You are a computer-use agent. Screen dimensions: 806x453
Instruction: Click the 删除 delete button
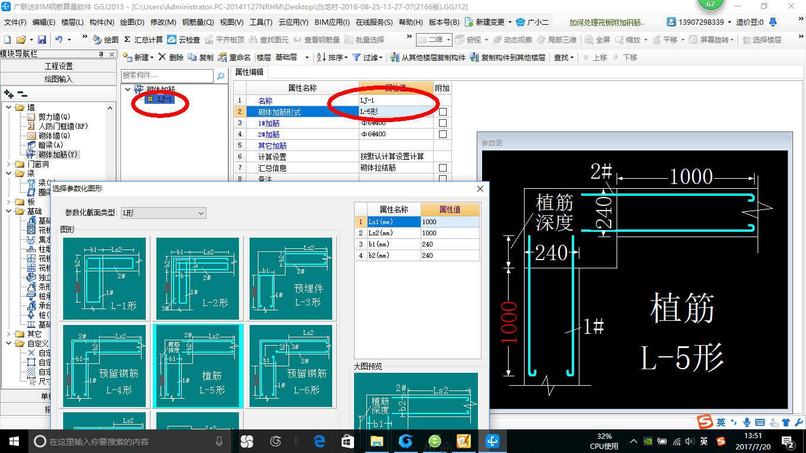(x=171, y=57)
